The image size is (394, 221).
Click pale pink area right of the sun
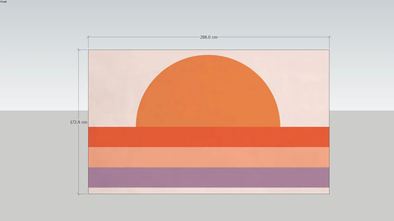(x=305, y=86)
